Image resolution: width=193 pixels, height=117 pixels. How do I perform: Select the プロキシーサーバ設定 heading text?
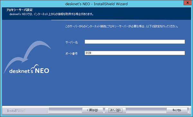click(19, 10)
